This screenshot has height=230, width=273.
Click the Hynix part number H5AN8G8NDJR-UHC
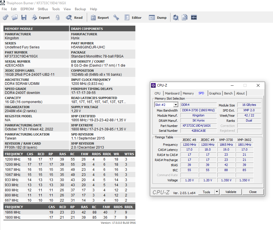88,47
